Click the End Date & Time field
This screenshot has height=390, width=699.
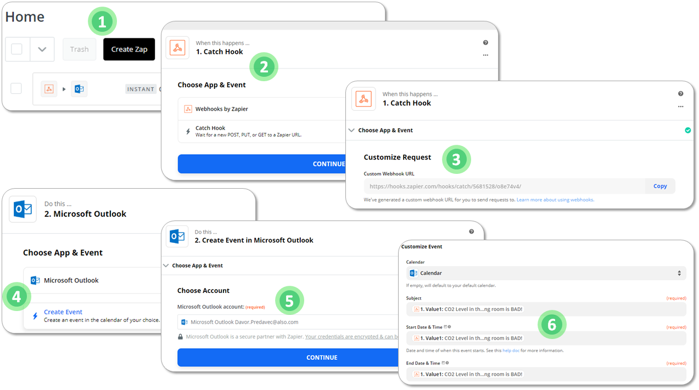click(x=546, y=374)
